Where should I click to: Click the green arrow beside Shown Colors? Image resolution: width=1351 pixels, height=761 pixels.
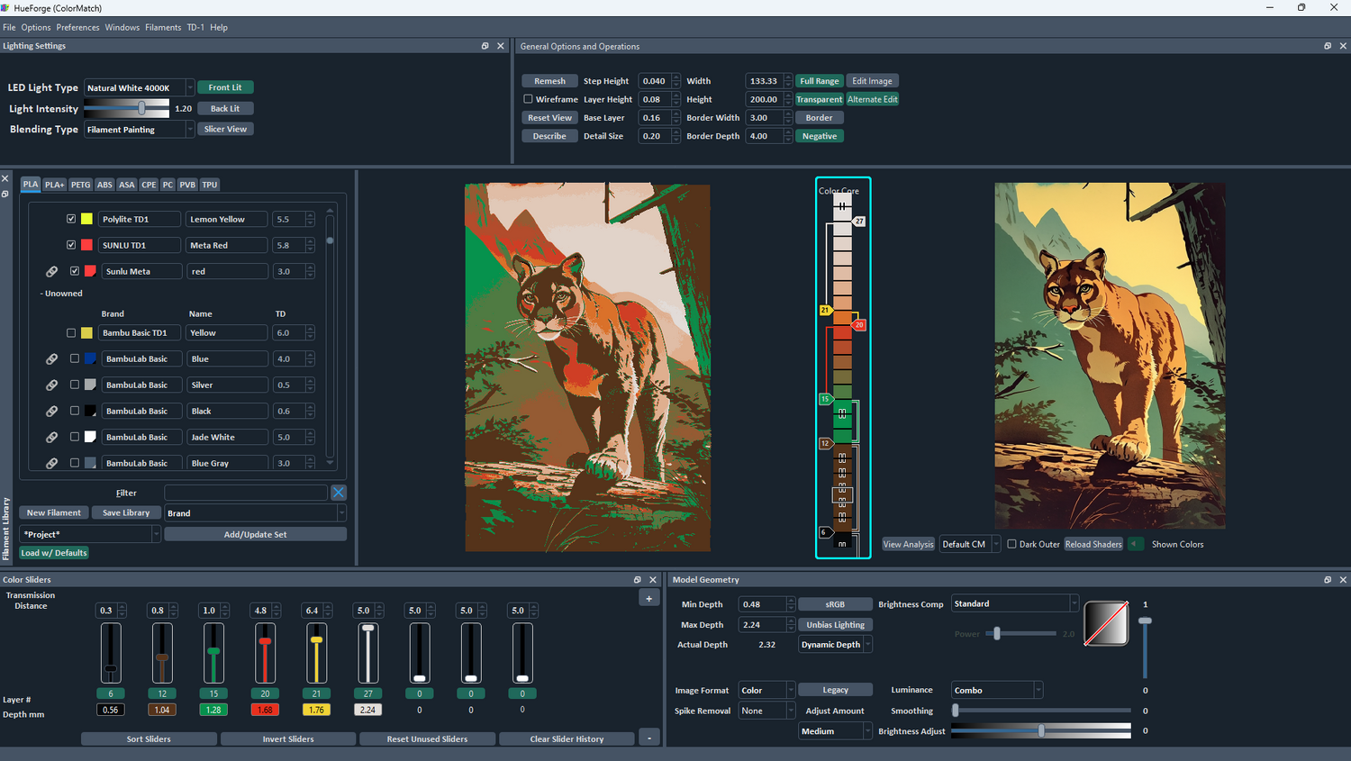coord(1136,544)
